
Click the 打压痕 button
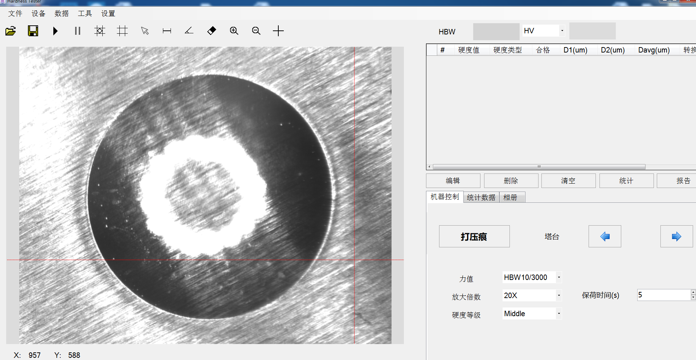tap(474, 236)
